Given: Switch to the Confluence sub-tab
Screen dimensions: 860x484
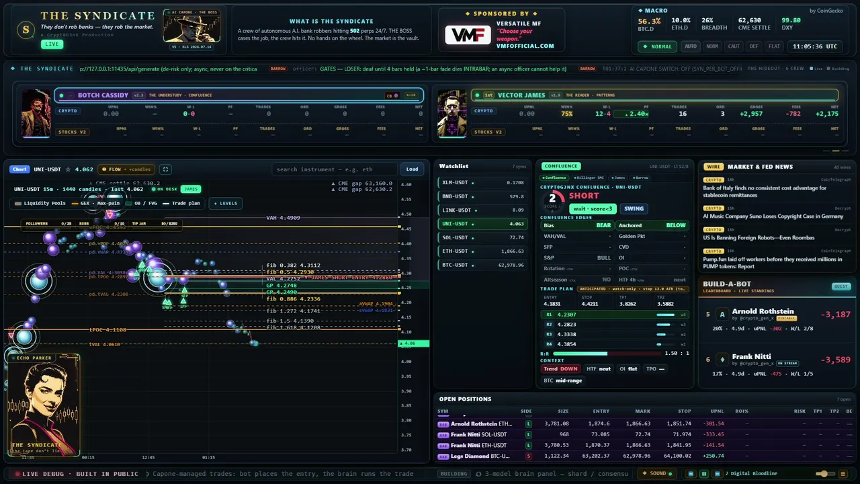Looking at the screenshot, I should click(554, 177).
